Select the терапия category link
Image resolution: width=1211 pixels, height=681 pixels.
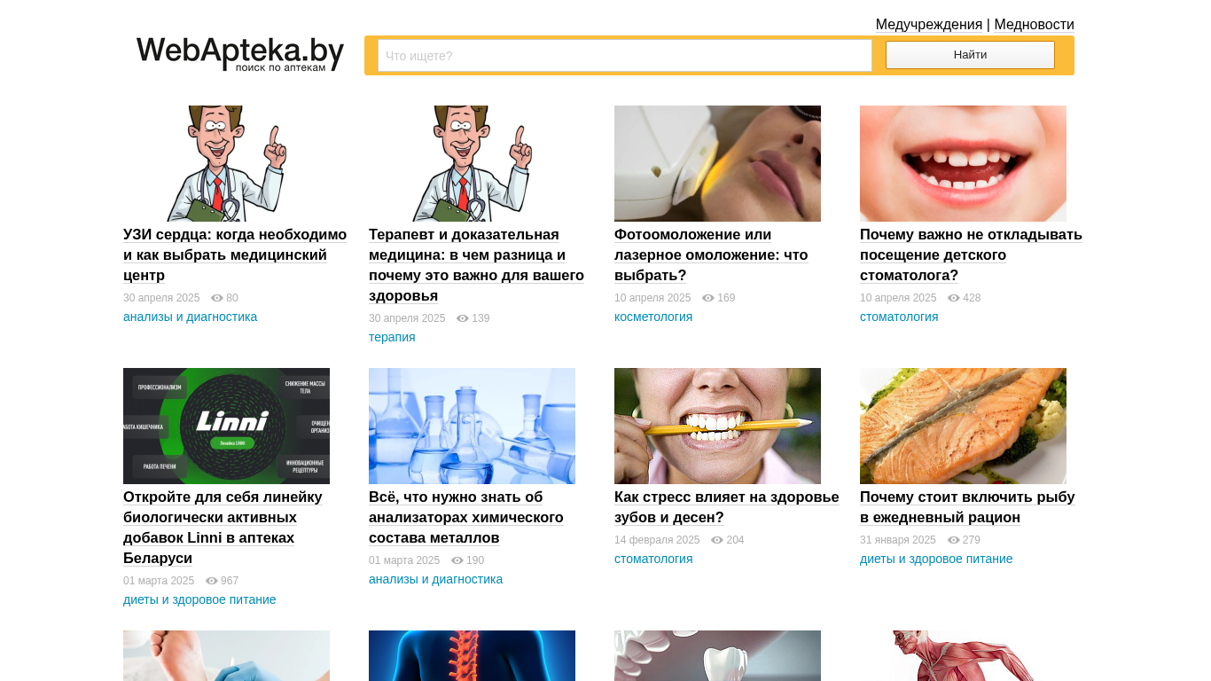[392, 337]
